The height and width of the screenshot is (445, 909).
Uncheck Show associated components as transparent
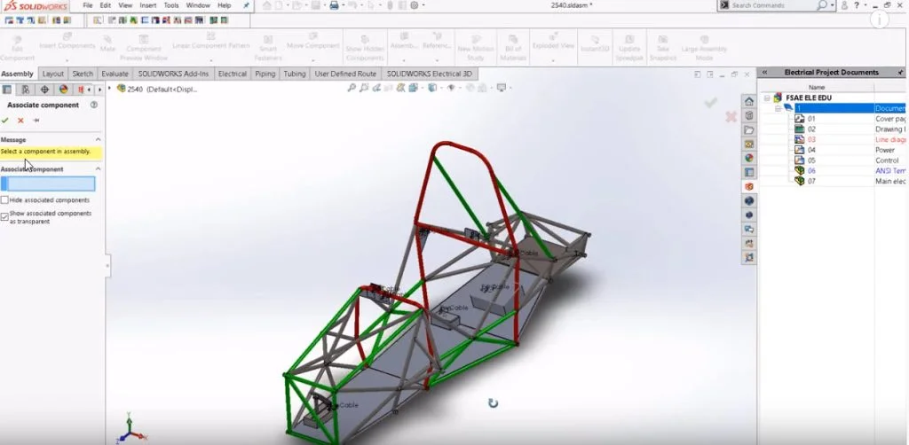(x=4, y=216)
